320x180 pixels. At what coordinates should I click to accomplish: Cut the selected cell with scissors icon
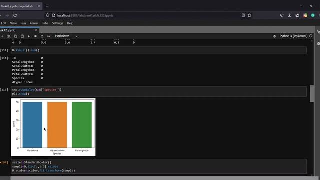point(9,36)
